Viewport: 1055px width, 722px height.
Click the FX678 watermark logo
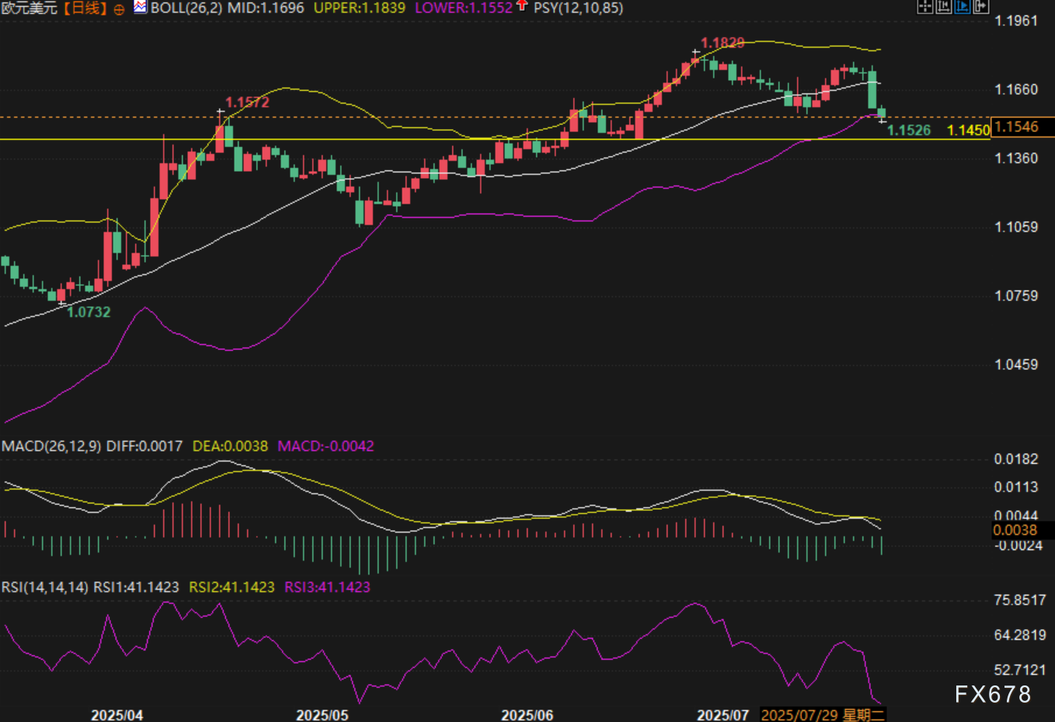[x=992, y=694]
